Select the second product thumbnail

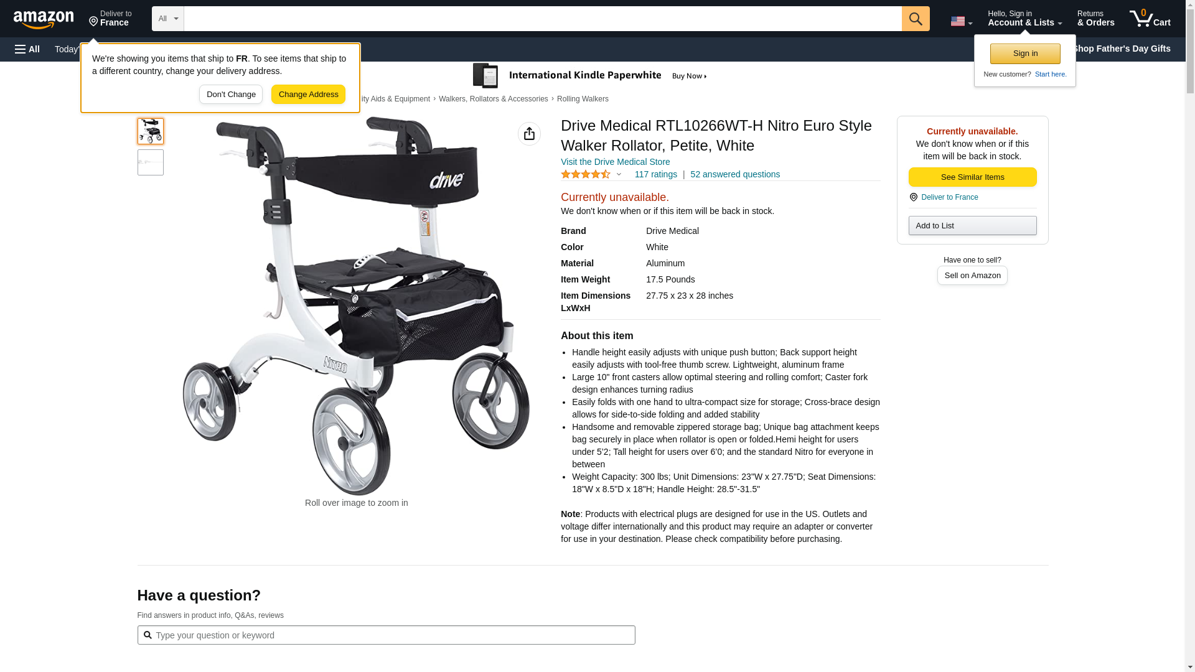[x=151, y=162]
